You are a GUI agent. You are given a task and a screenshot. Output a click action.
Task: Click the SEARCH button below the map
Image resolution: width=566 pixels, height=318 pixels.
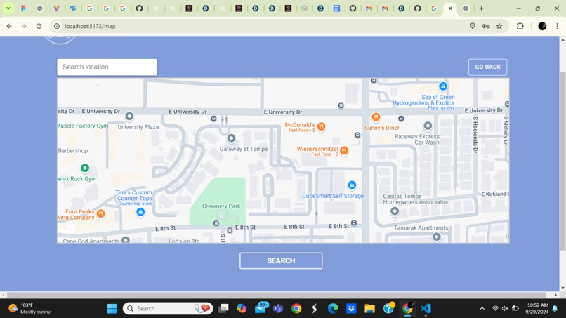281,260
